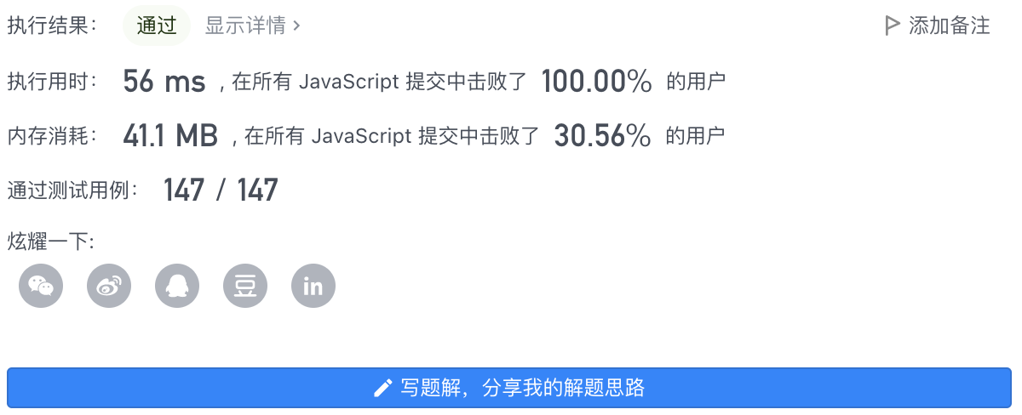Share result through QQ penguin icon

click(x=177, y=286)
